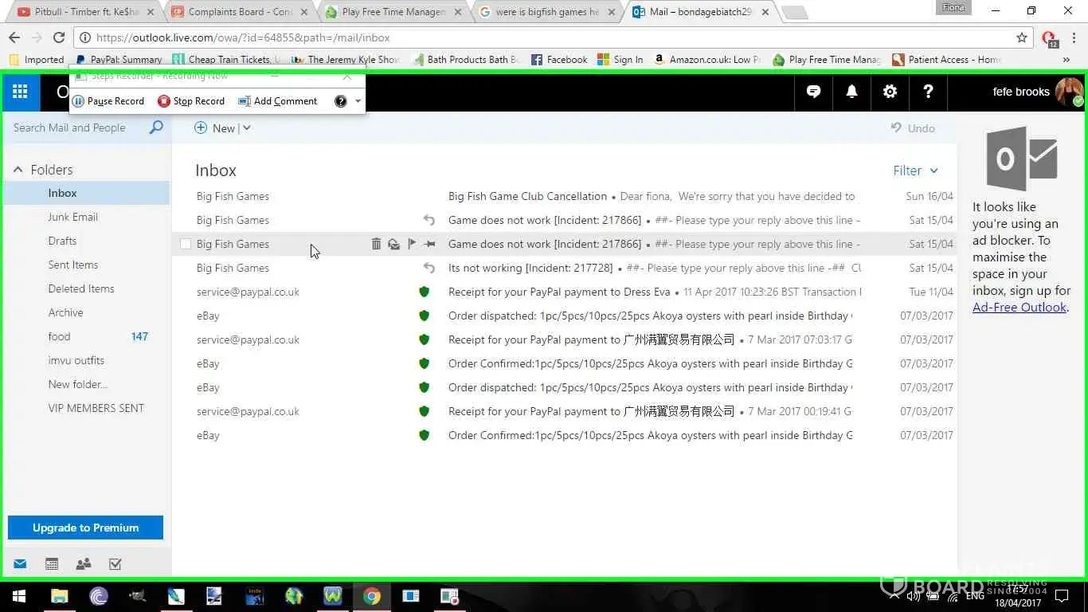Expand the New message dropdown arrow
1088x612 pixels.
click(x=247, y=128)
